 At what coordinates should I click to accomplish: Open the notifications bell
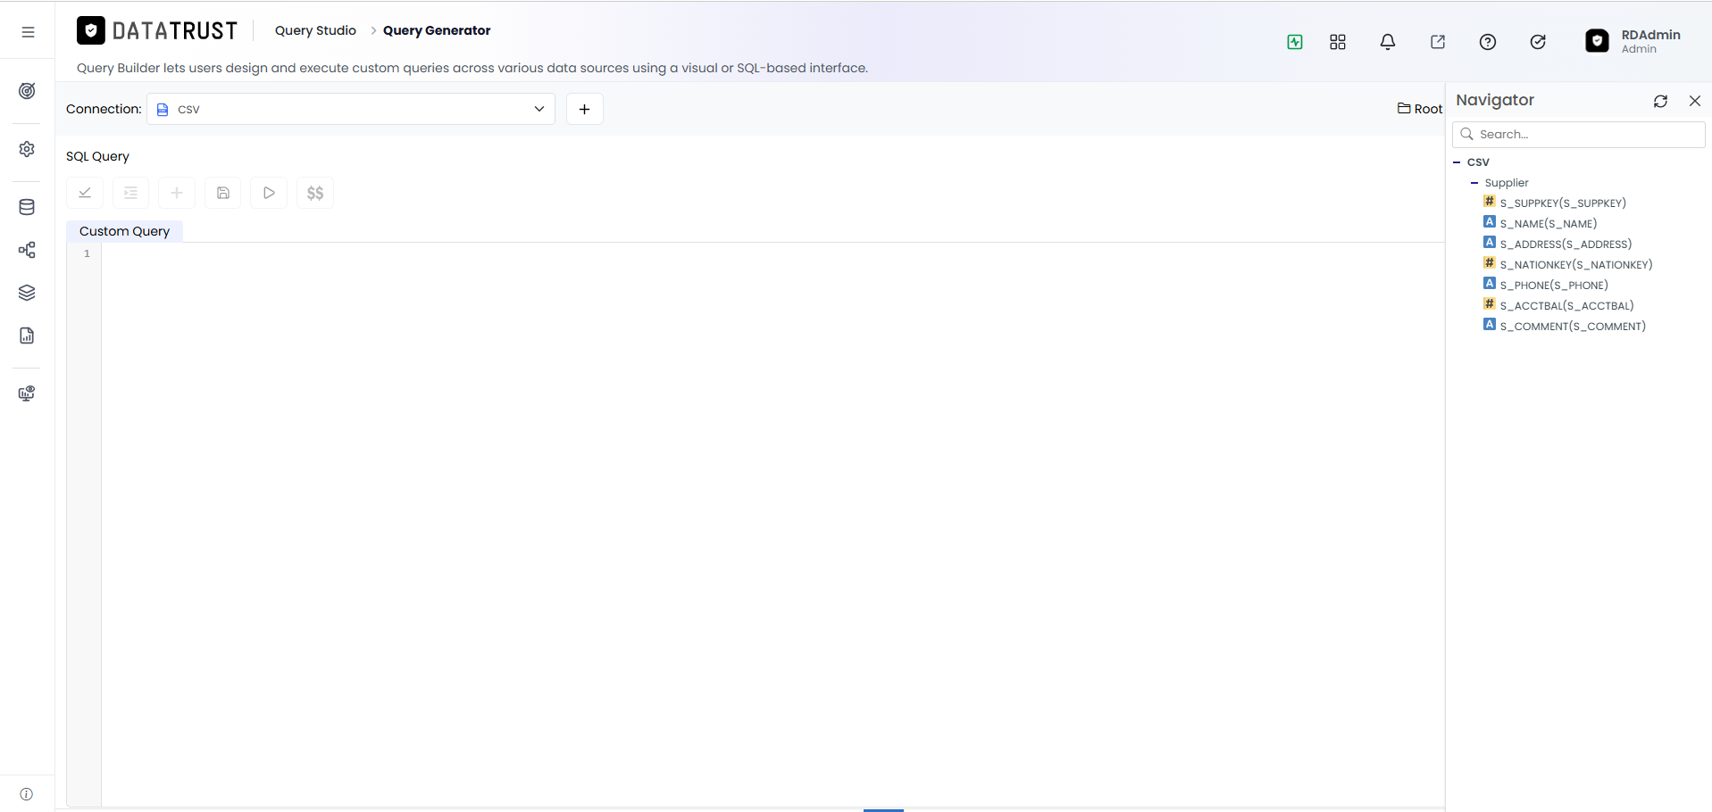[1387, 42]
